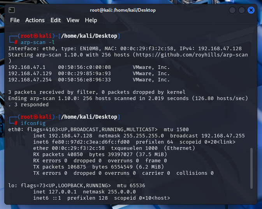Screen dimensions: 262x209
Task: Maximize the terminal window
Action: pos(242,10)
